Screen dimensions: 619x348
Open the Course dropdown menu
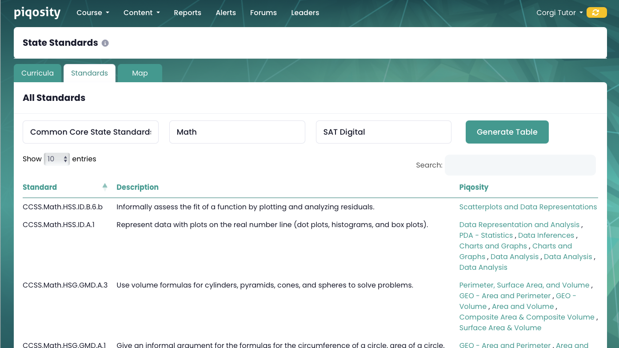tap(92, 13)
